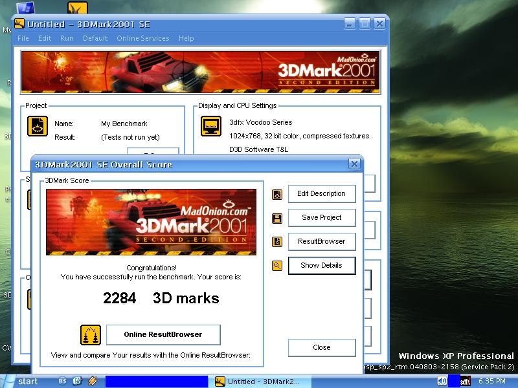Minimize the 3DMark2001 SE main window
518x388 pixels.
click(x=350, y=24)
